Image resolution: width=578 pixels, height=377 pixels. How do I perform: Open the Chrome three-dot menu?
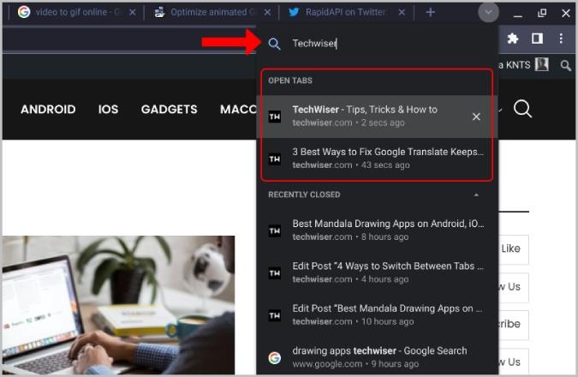tap(561, 39)
